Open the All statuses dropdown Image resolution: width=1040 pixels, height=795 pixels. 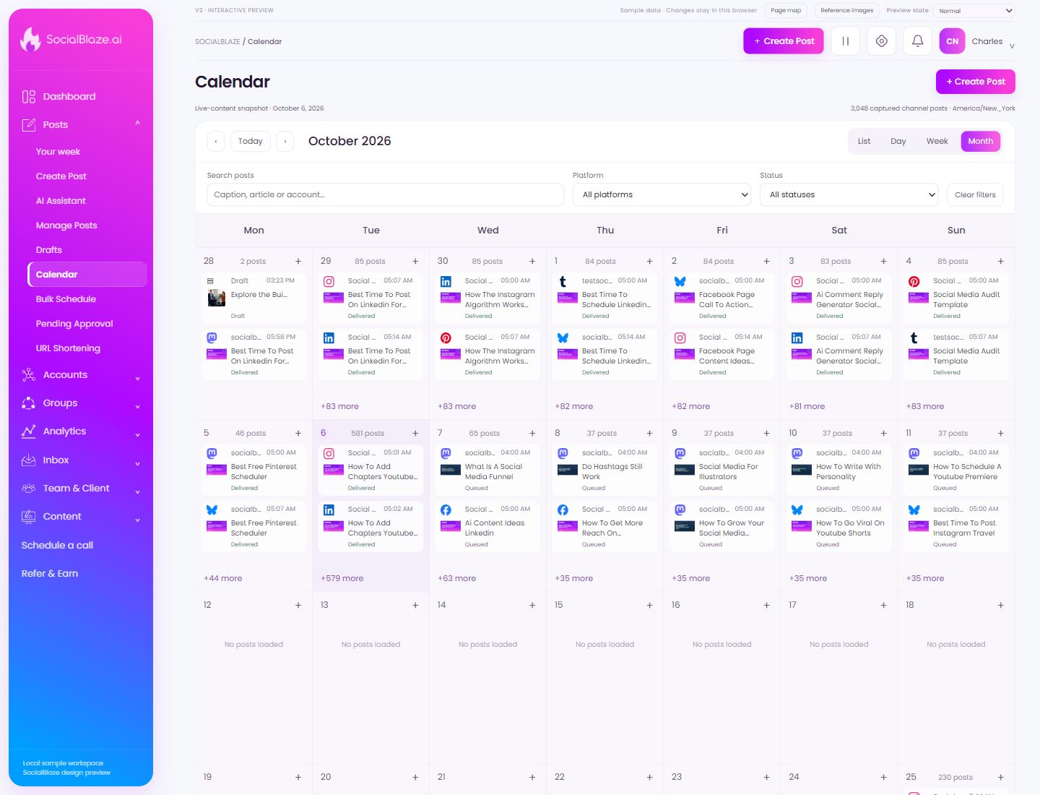click(849, 194)
